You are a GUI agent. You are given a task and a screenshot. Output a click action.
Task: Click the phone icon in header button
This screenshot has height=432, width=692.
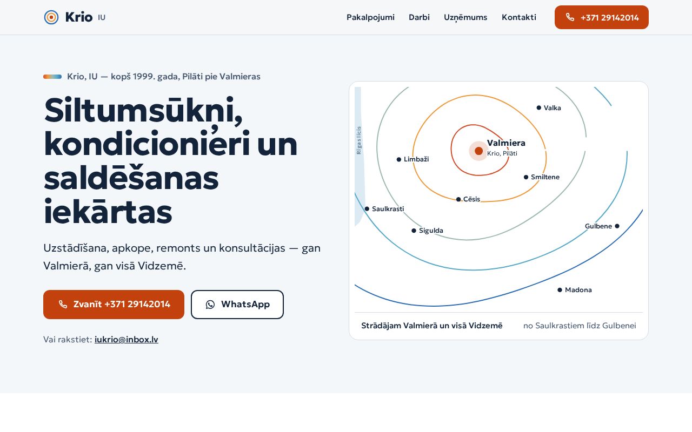(570, 17)
